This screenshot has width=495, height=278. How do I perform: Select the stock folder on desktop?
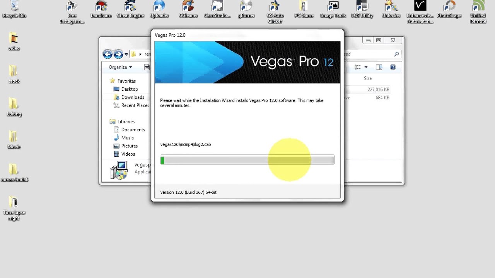coord(14,75)
